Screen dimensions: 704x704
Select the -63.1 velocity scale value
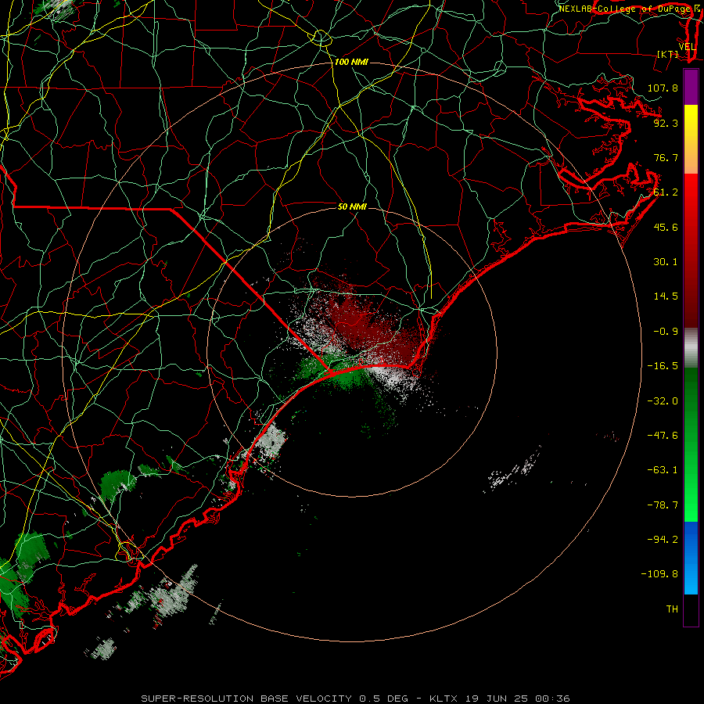[663, 470]
